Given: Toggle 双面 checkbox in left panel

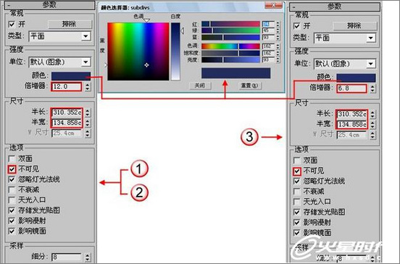Looking at the screenshot, I should click(x=12, y=159).
